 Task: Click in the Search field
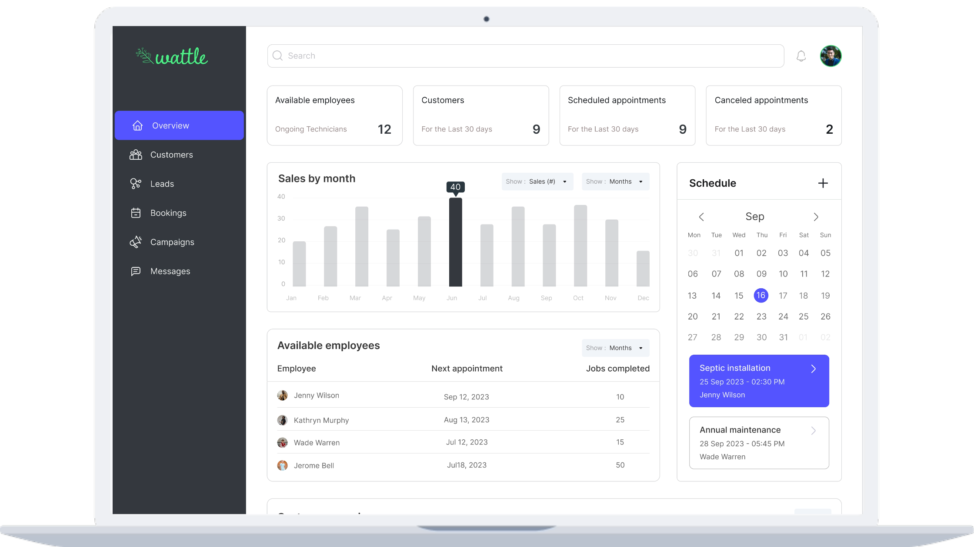click(525, 56)
